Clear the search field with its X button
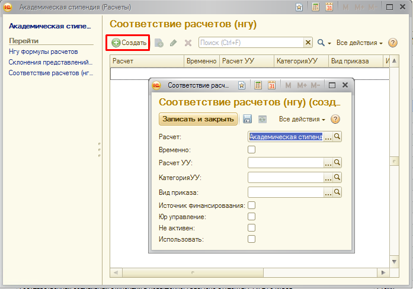 point(308,43)
